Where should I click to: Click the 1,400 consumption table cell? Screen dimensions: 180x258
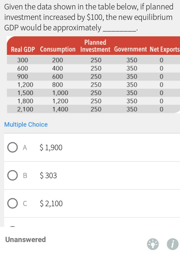(60, 109)
